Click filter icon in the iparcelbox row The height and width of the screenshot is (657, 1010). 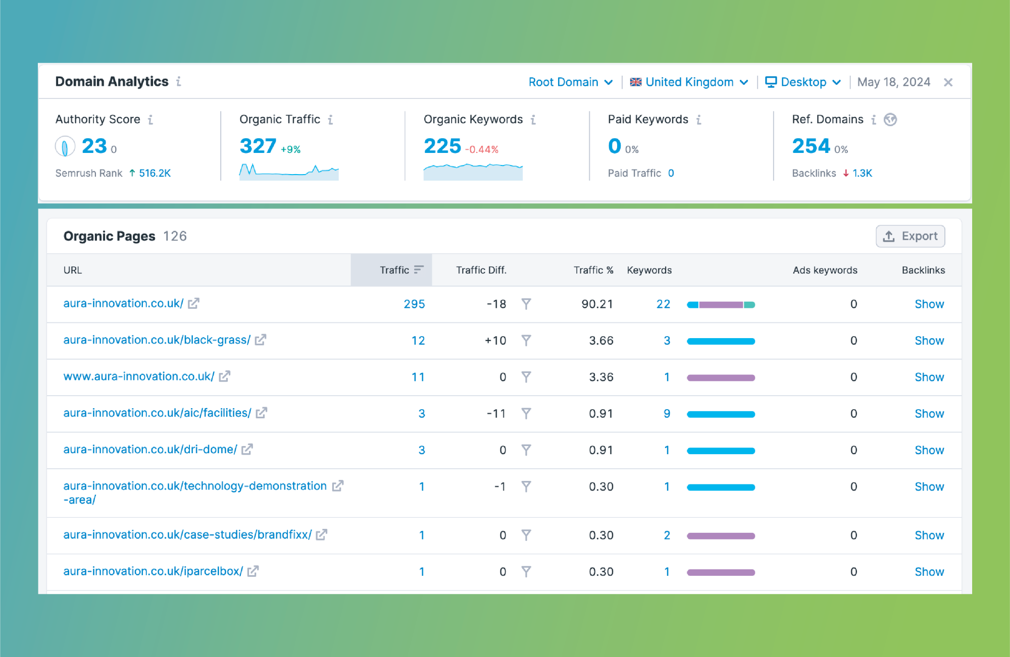point(526,572)
